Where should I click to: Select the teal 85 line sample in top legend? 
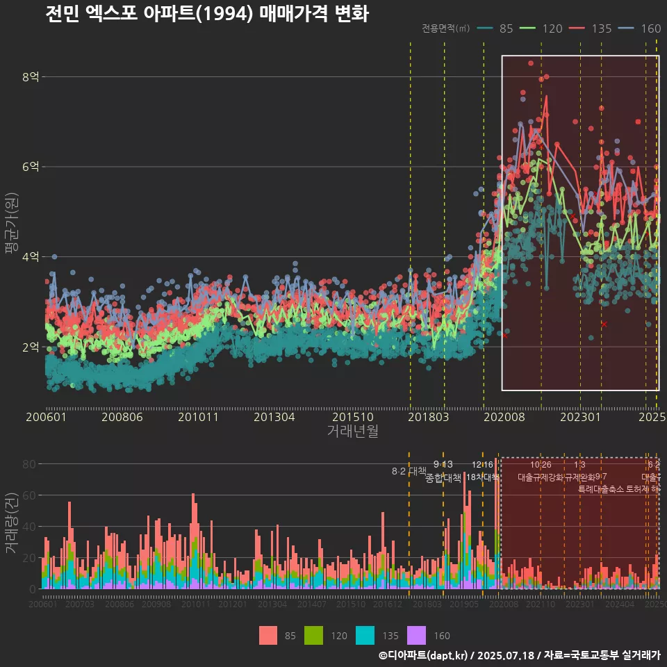(485, 28)
